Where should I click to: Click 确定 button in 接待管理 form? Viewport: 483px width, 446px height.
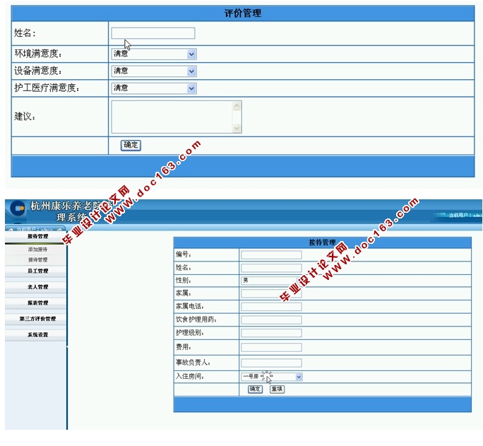coord(255,389)
